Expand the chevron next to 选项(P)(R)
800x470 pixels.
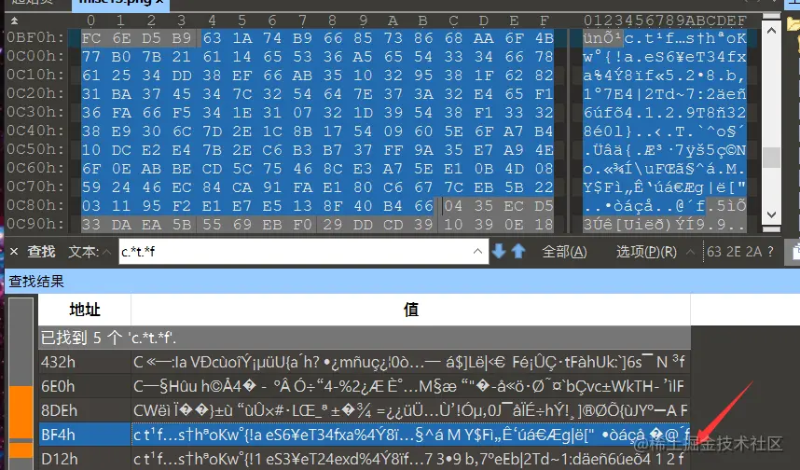(690, 252)
